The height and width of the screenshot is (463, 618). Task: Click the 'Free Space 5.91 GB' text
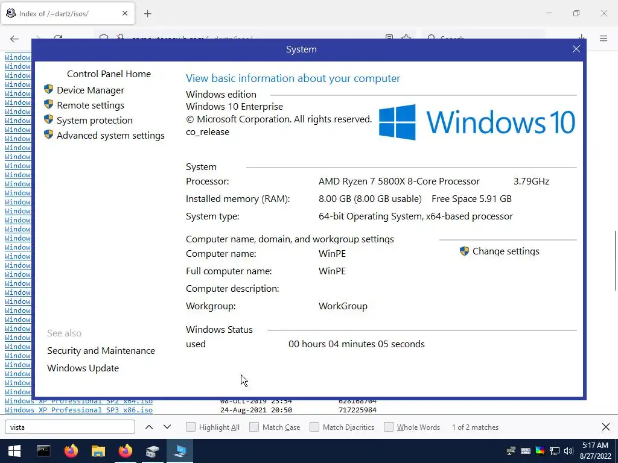(x=471, y=199)
